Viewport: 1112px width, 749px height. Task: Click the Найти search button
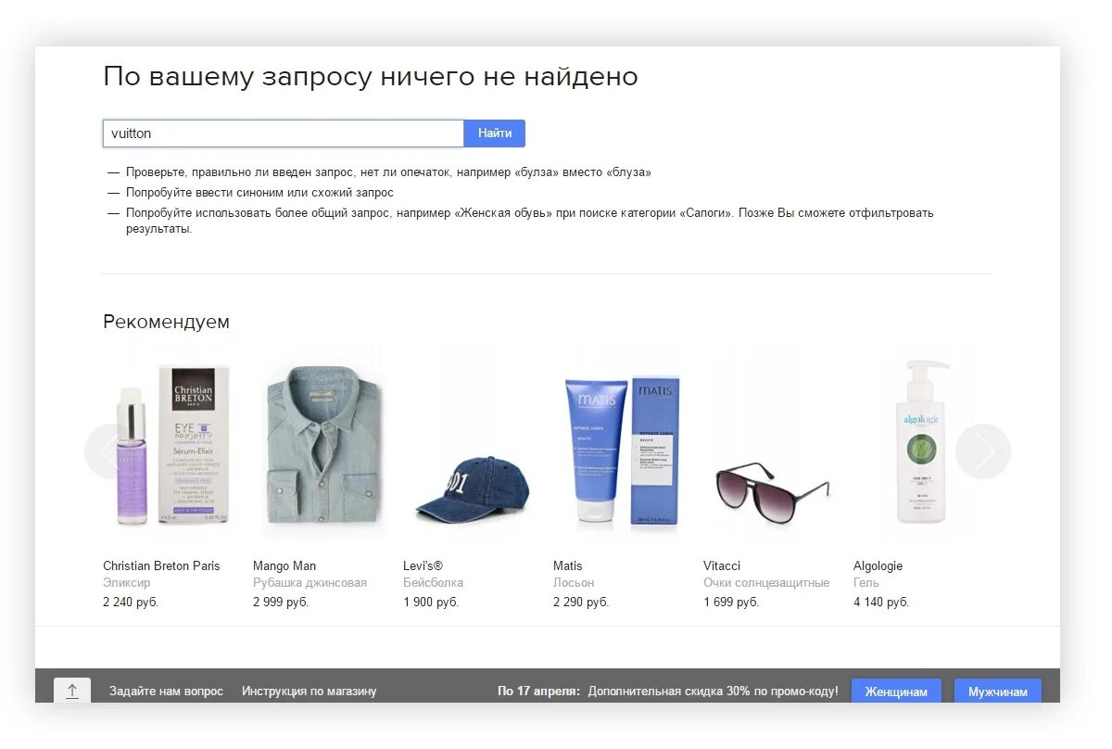[x=495, y=133]
